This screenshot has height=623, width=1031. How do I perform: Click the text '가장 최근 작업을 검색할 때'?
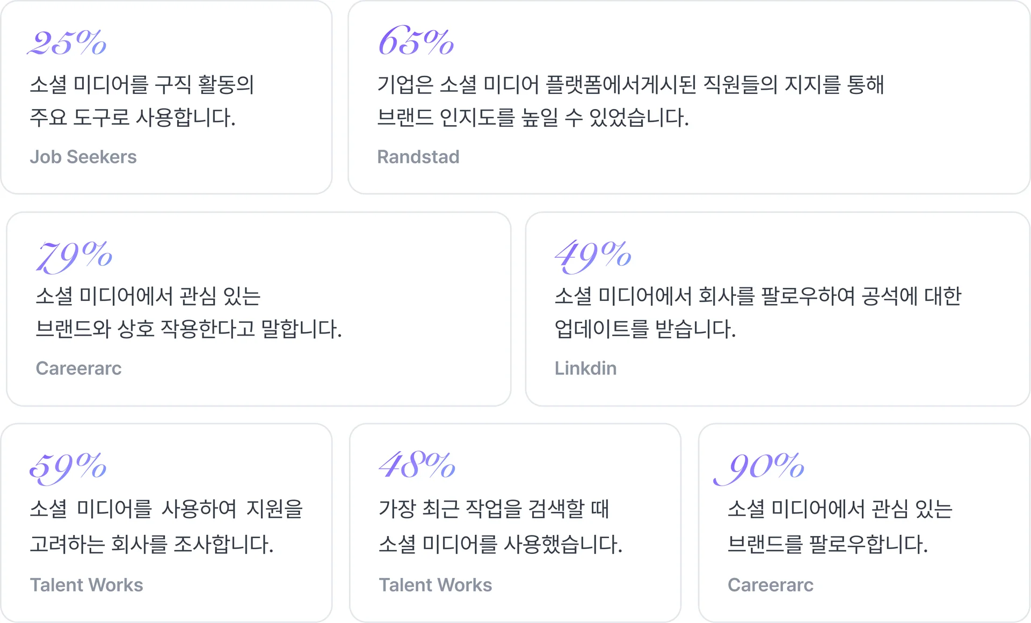(x=493, y=509)
